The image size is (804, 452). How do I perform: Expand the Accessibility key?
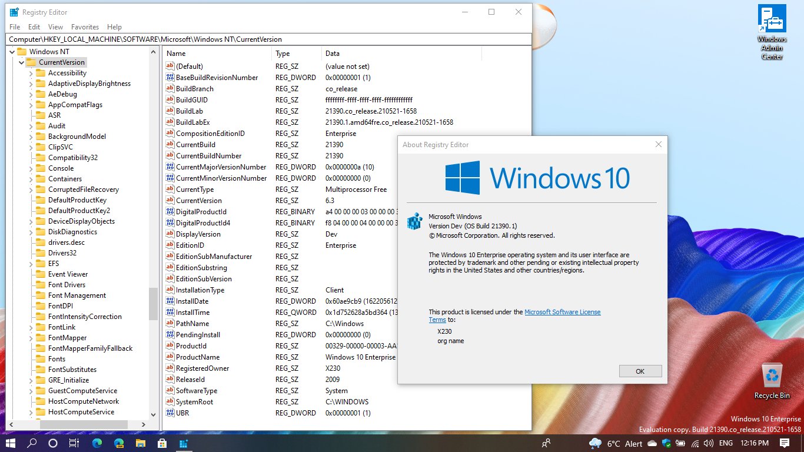(x=31, y=73)
